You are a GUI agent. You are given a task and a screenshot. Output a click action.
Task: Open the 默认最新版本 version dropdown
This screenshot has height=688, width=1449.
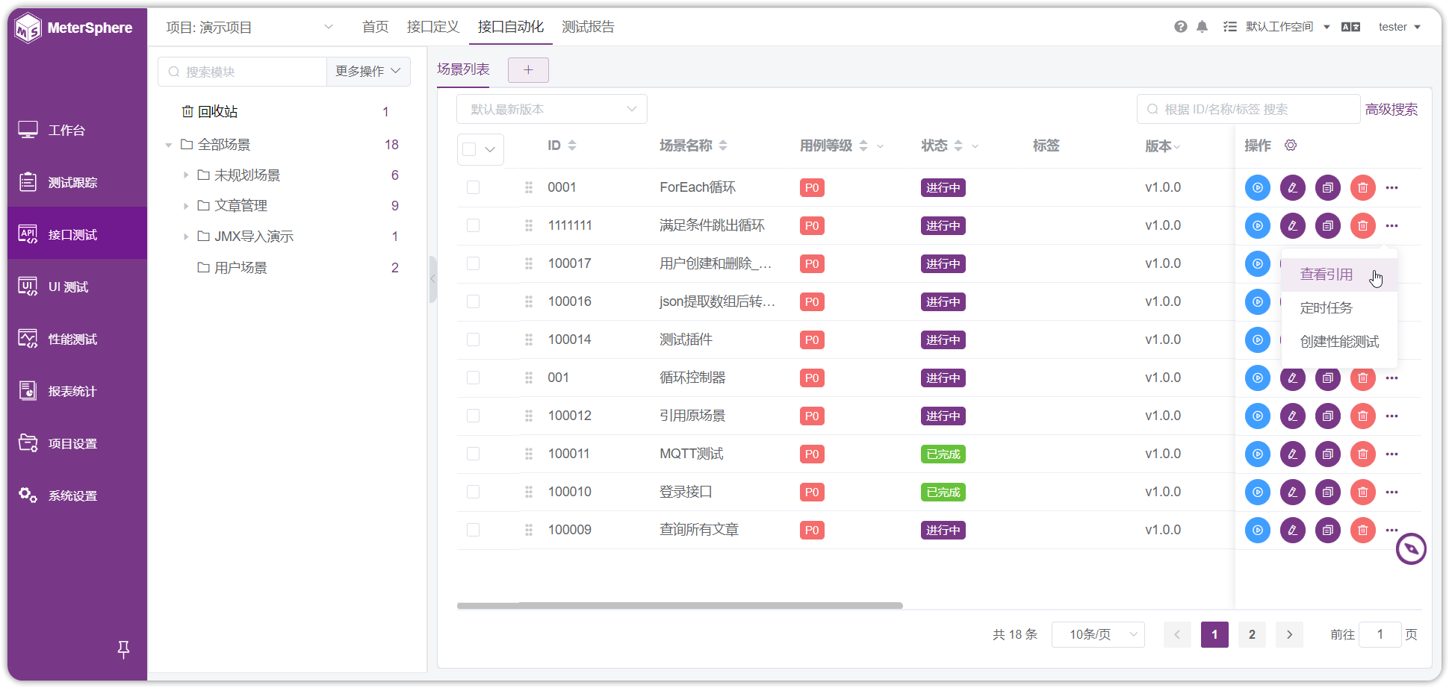coord(551,109)
